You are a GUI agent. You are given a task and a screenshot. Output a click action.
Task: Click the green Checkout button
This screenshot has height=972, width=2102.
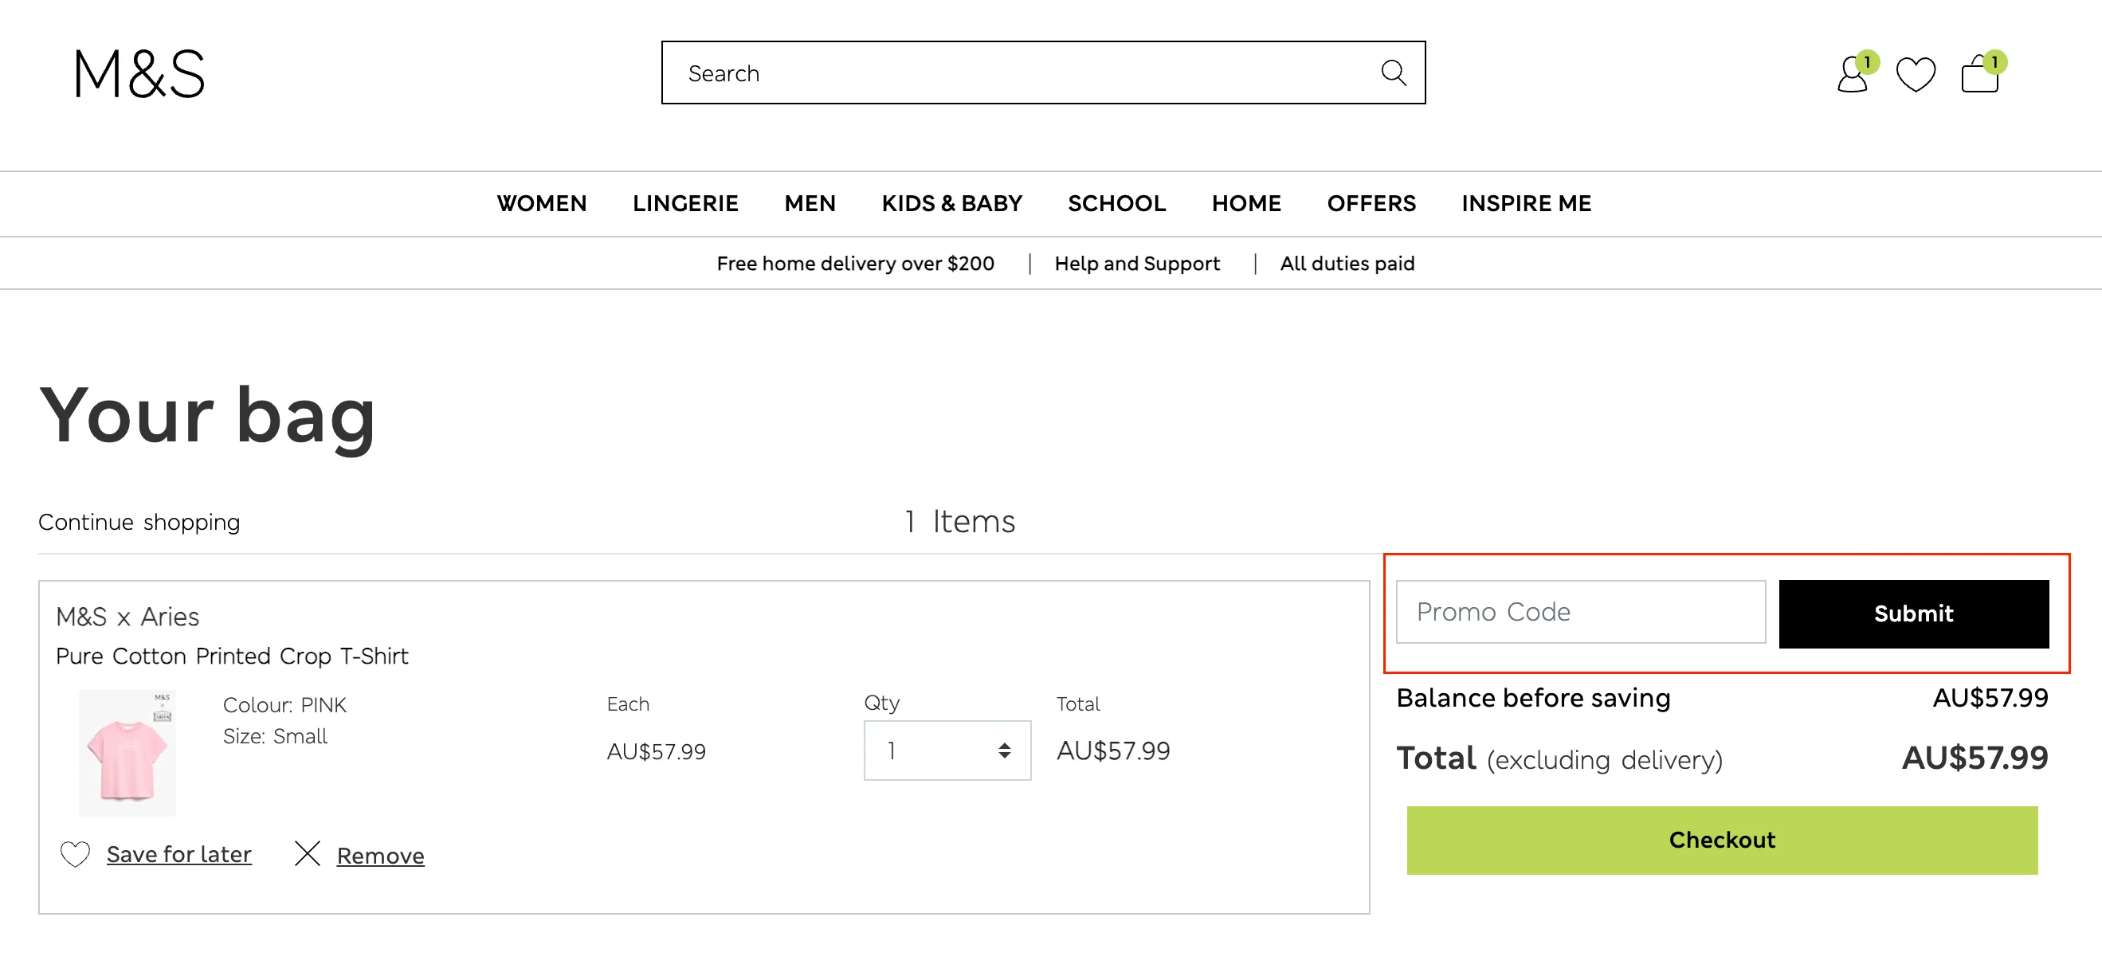(1722, 840)
